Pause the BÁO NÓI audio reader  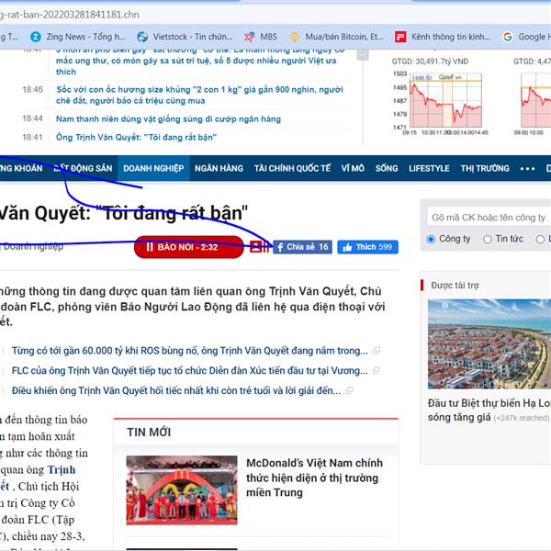188,247
